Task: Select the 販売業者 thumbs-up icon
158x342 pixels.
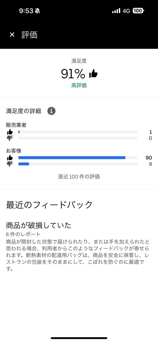Action: (x=10, y=132)
